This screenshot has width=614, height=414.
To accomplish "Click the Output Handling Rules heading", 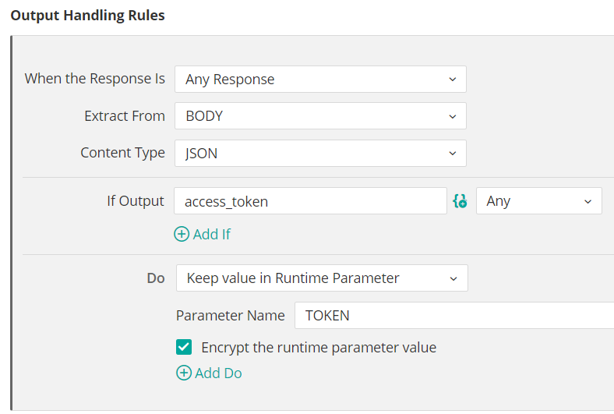I will click(x=88, y=16).
